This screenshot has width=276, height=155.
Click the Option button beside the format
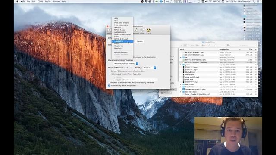pyautogui.click(x=140, y=41)
